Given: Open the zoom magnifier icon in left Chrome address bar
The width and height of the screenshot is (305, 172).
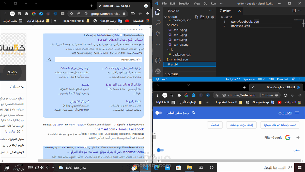Looking at the screenshot, I should (86, 14).
